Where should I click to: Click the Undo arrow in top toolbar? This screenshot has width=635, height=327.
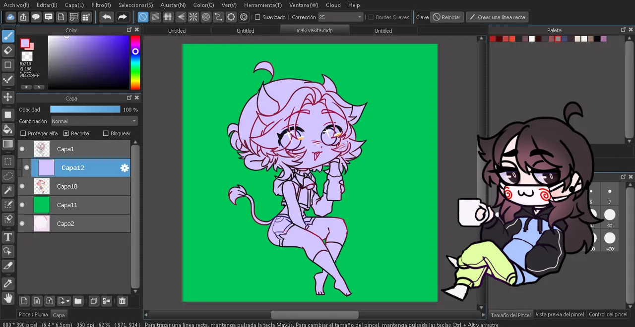(x=106, y=17)
